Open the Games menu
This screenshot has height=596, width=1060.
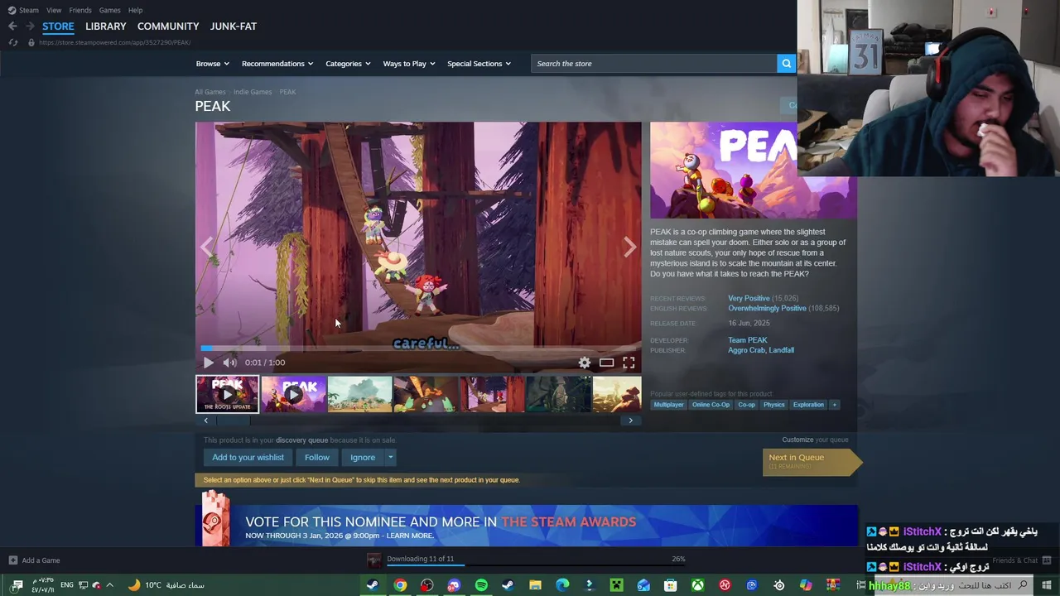[x=109, y=10]
